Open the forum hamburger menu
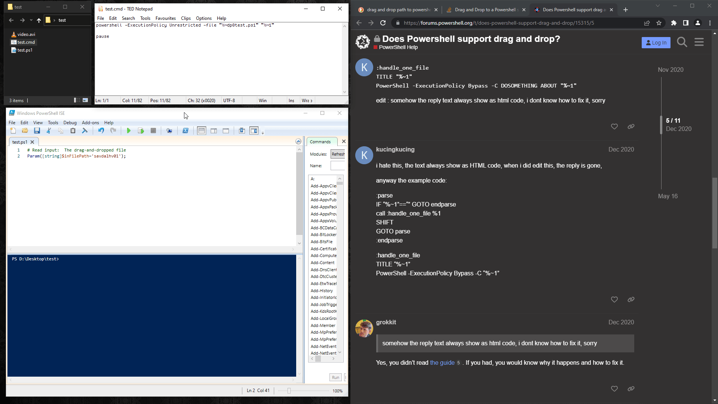718x404 pixels. (x=699, y=42)
